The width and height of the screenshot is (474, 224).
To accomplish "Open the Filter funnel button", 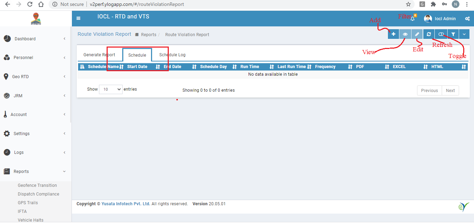I will (453, 34).
